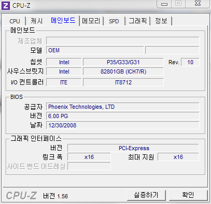Click the 최대 지원 x16 value
Viewport: 211px width, 204px height.
pyautogui.click(x=178, y=157)
